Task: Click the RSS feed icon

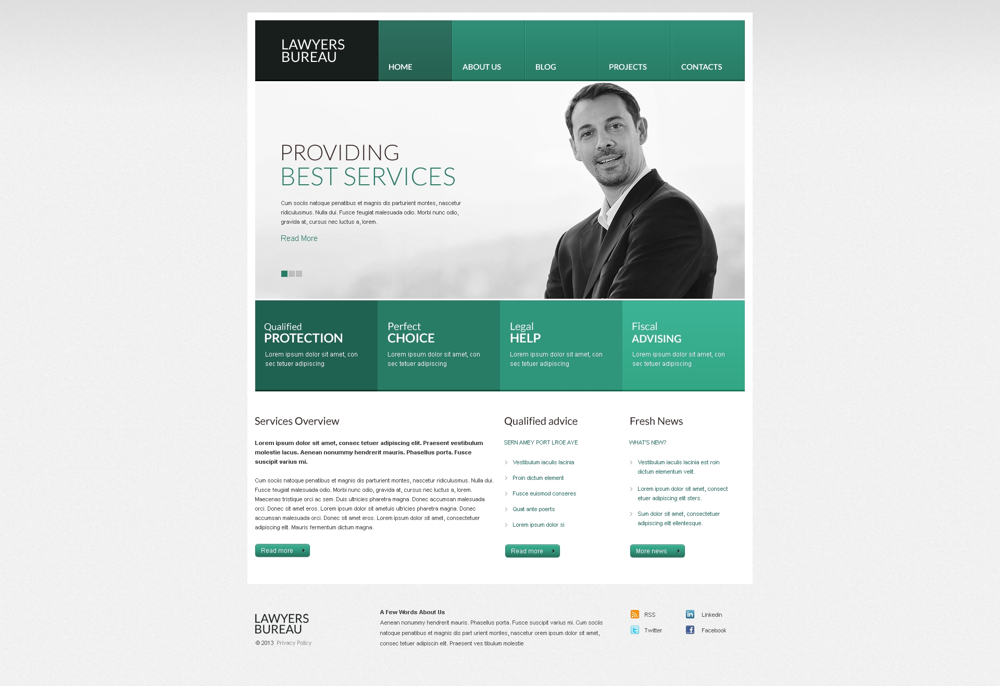Action: pos(634,615)
